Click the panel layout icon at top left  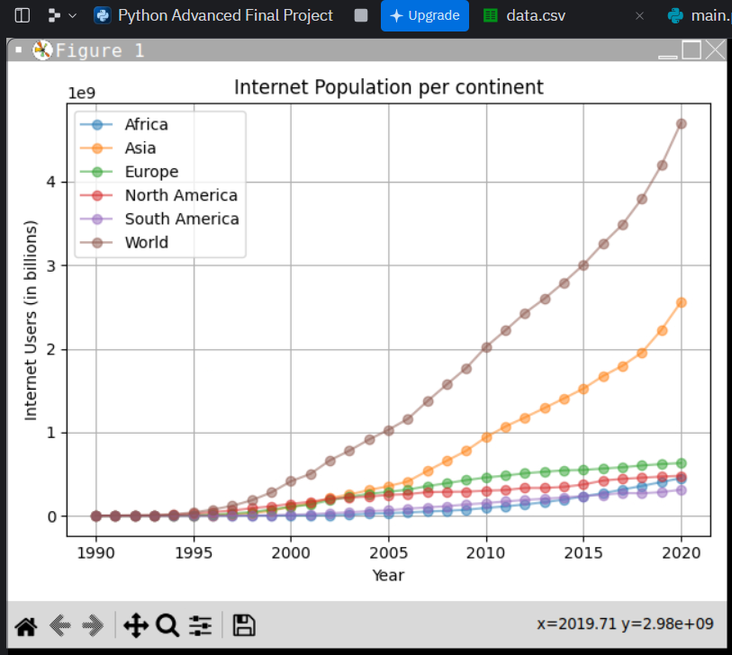coord(22,15)
